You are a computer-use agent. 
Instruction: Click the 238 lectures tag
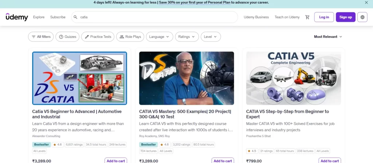[305, 151]
